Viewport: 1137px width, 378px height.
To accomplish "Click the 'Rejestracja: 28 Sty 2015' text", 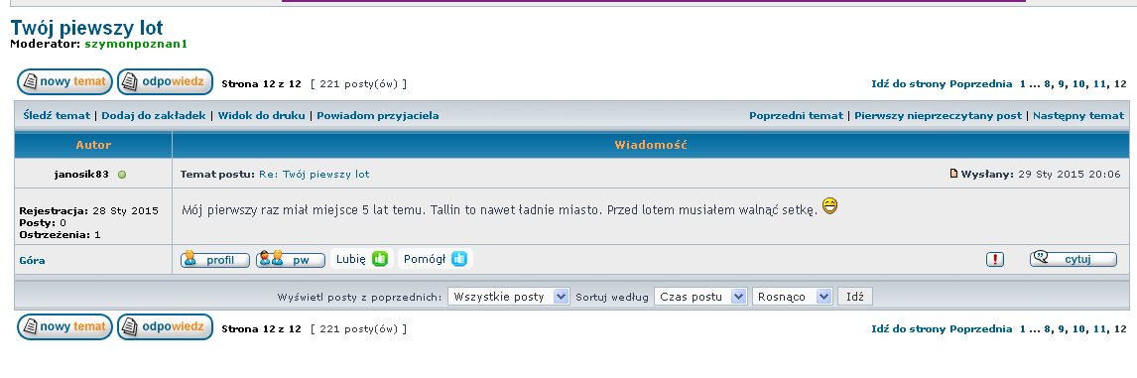I will pos(88,211).
